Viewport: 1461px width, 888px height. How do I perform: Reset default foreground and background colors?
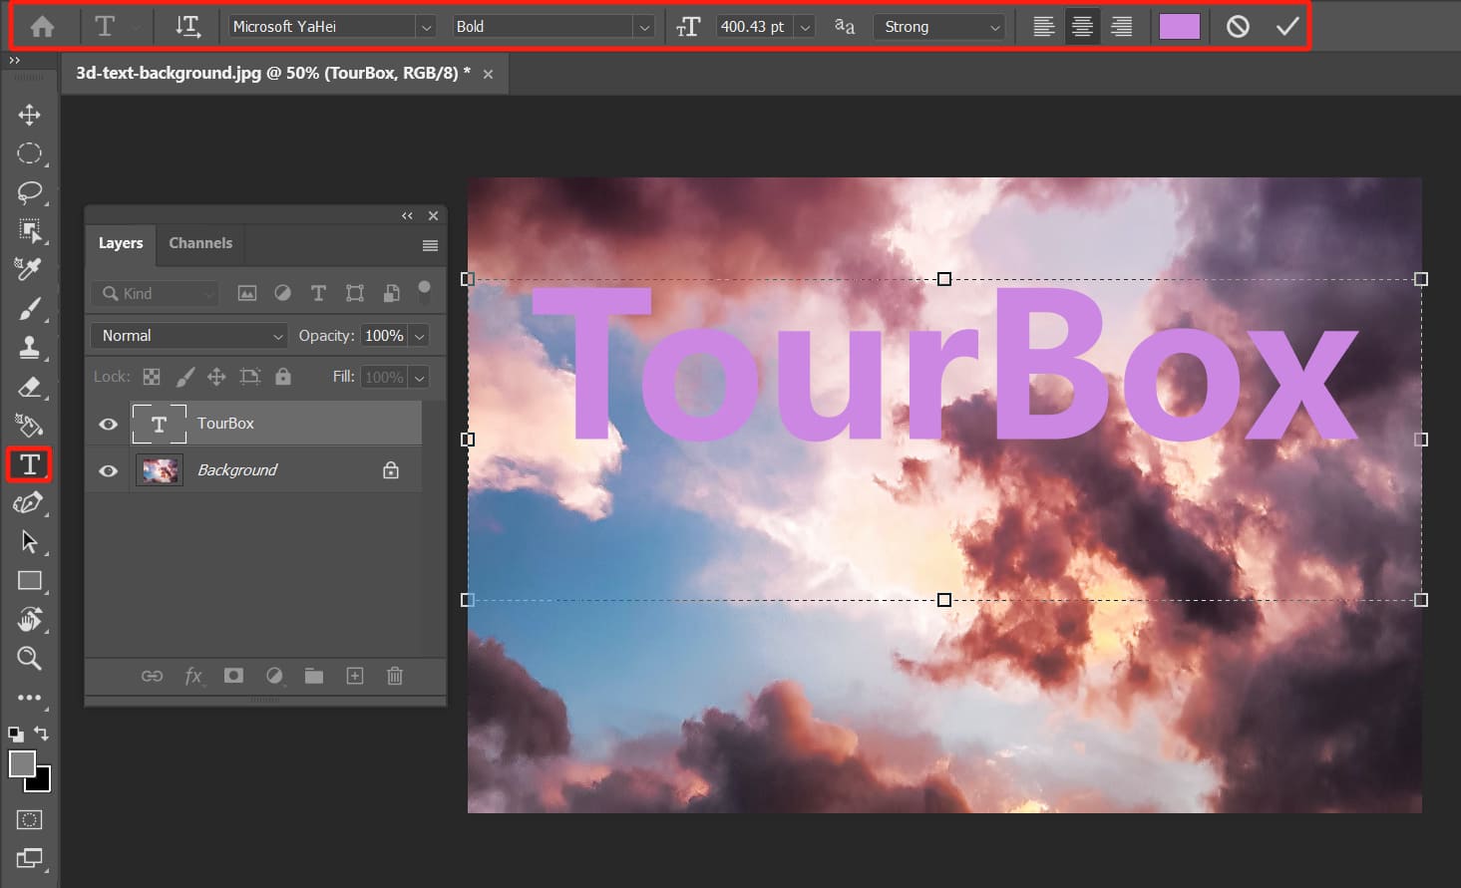click(x=15, y=734)
